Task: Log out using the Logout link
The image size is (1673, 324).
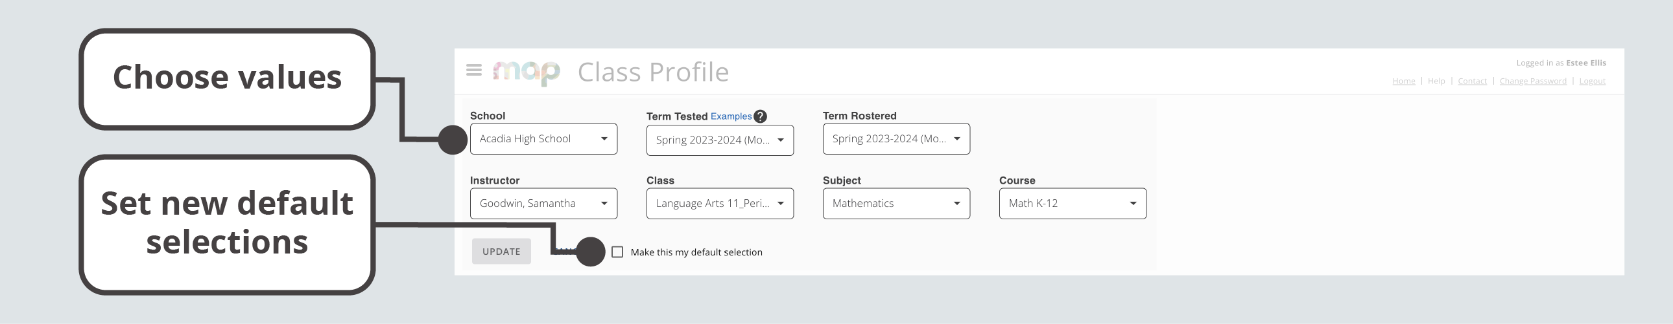Action: pos(1592,81)
